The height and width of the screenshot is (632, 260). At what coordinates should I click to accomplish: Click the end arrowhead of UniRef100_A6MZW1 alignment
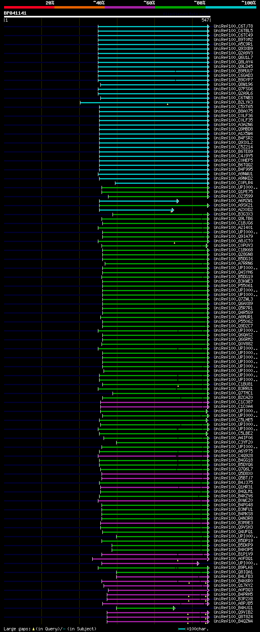(178, 201)
